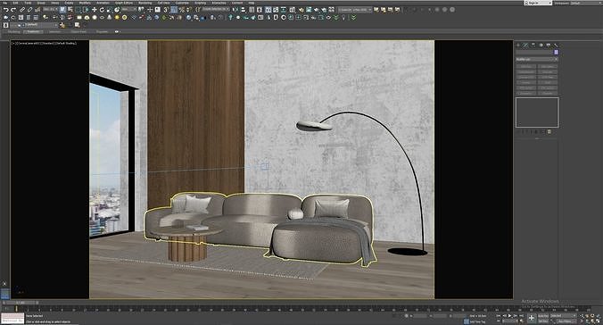Toggle Set Key animation mode
The width and height of the screenshot is (603, 325).
pyautogui.click(x=543, y=321)
